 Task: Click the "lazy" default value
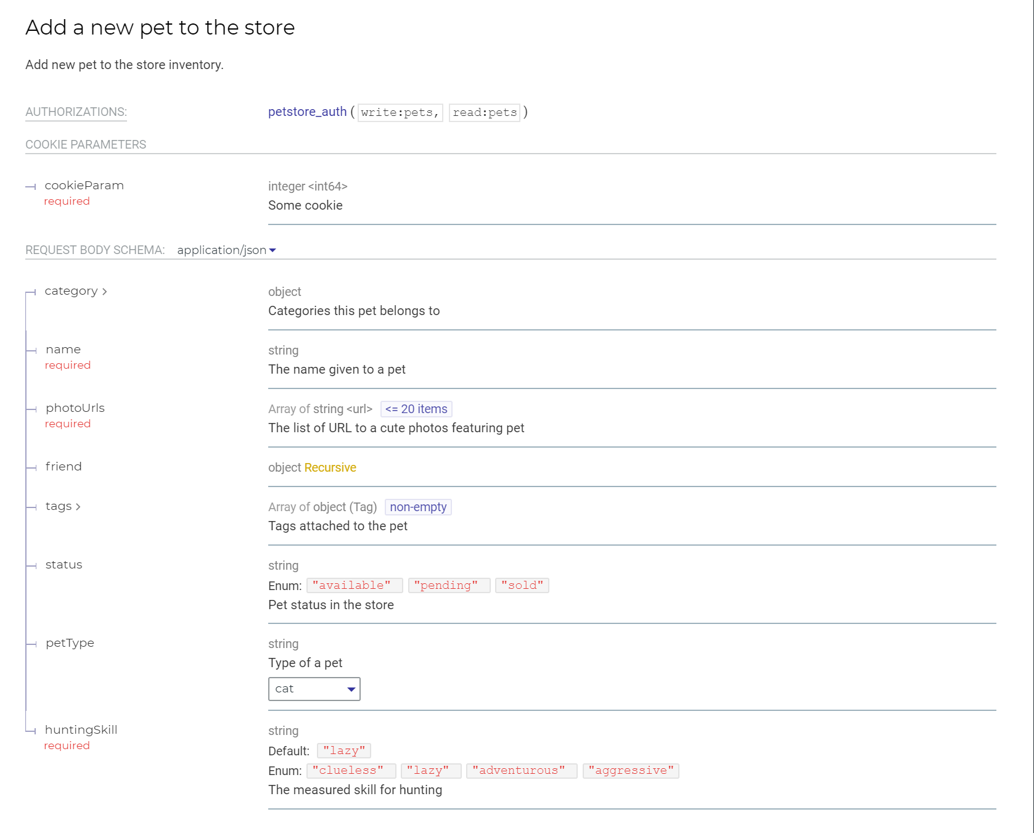[x=344, y=750]
